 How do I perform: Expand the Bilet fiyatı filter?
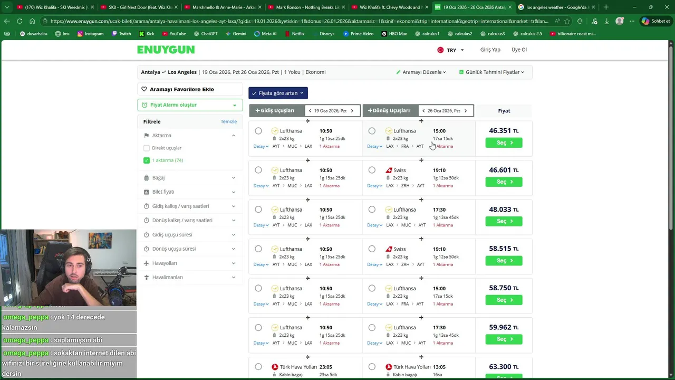(190, 192)
